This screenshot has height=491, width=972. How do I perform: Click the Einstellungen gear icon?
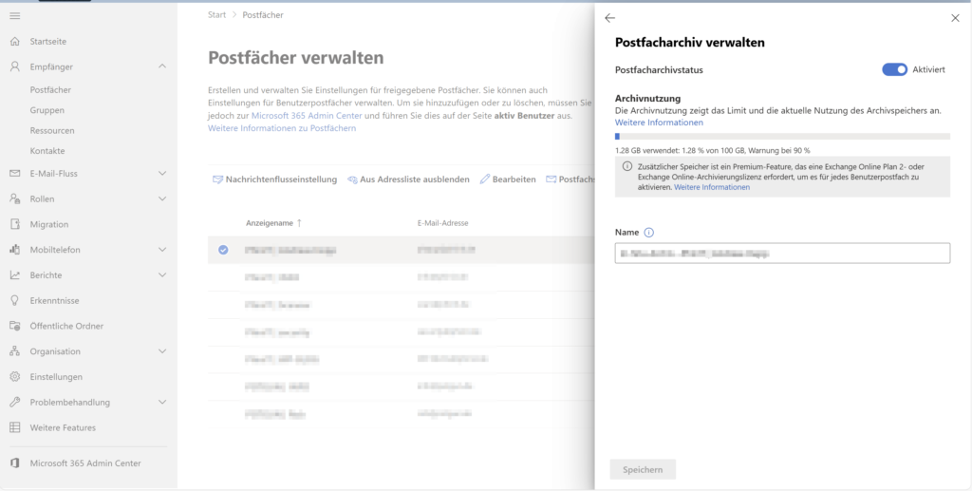pos(14,377)
